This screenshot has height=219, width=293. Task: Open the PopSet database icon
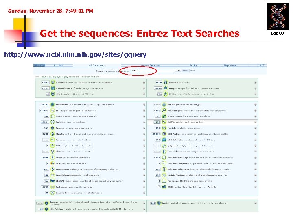(x=164, y=128)
